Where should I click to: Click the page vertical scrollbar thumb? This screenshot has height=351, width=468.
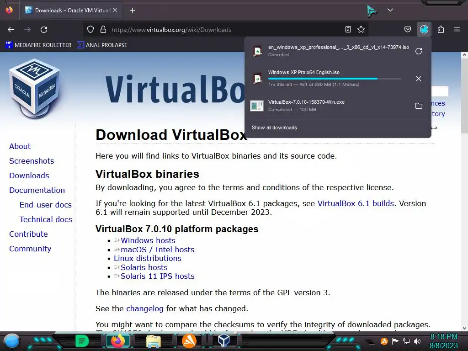click(x=464, y=96)
